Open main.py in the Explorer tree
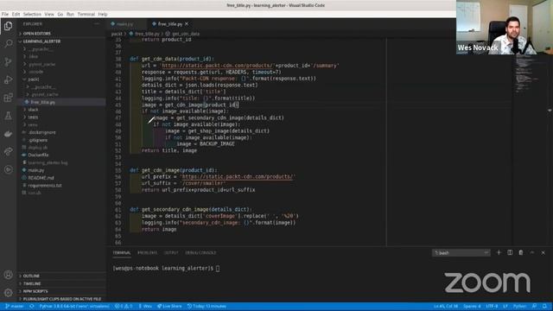Screen dimensions: 553x311 [36, 170]
